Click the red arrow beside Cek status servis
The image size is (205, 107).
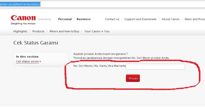[40, 61]
